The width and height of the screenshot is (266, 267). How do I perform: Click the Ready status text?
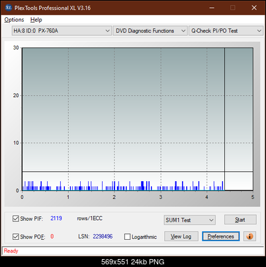11,250
